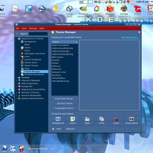
Task: Open Launch Feedback in the tree
Action: pyautogui.click(x=31, y=60)
